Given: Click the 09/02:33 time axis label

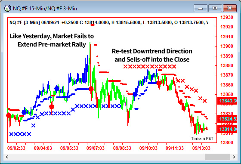Looking at the screenshot, I should click(16, 148).
